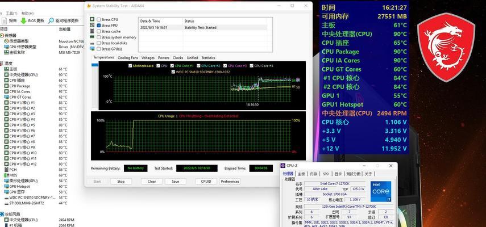
Task: Click the ST1000LM049 drive icon
Action: pyautogui.click(x=6, y=203)
